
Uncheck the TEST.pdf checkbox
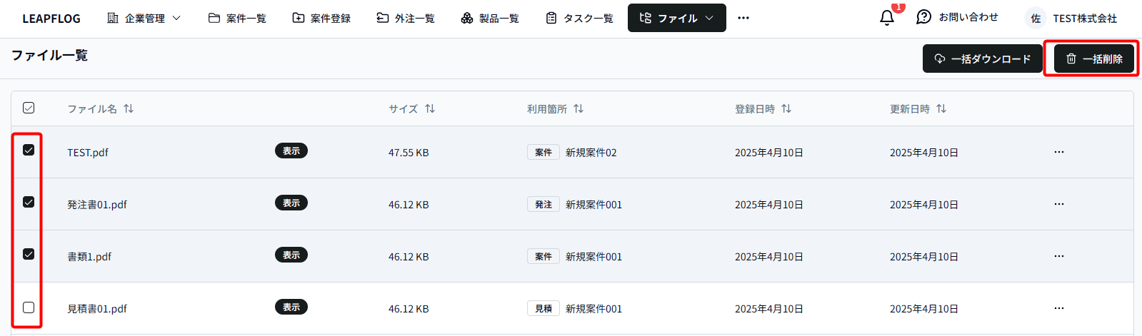29,150
